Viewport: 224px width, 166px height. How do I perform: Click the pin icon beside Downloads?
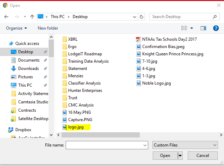(x=45, y=69)
